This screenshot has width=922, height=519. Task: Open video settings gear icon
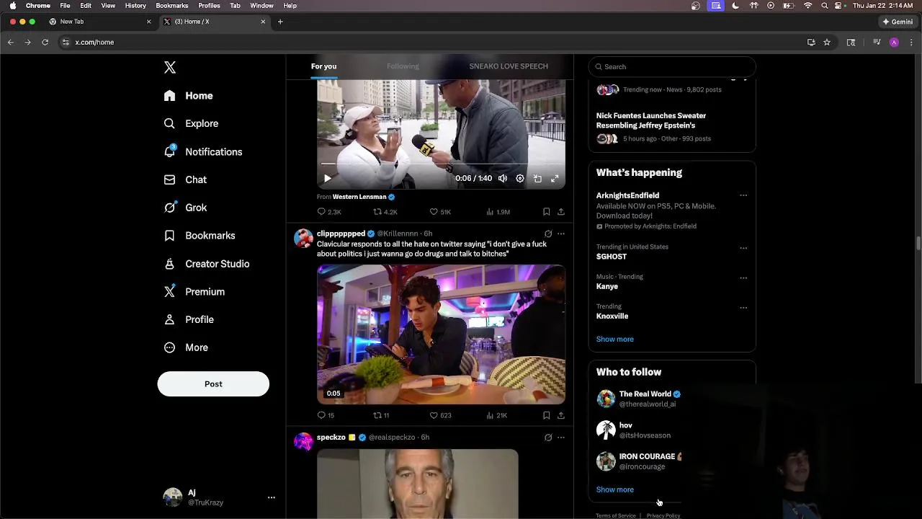pyautogui.click(x=520, y=179)
